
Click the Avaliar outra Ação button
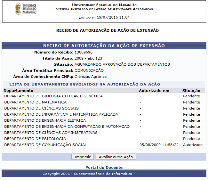pos(116,157)
